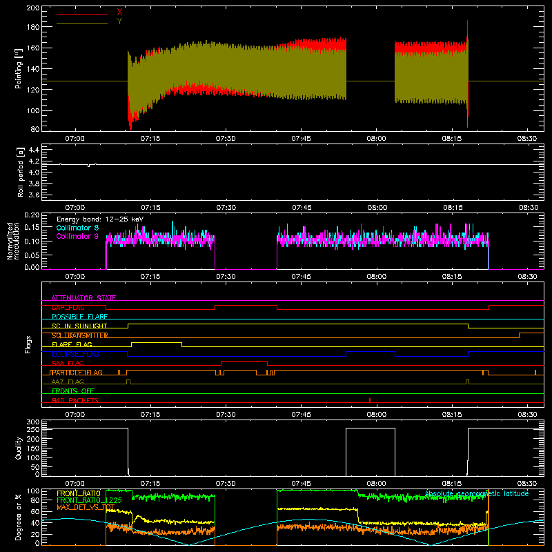Click the olive Y legend line sample
The image size is (552, 552).
click(82, 24)
